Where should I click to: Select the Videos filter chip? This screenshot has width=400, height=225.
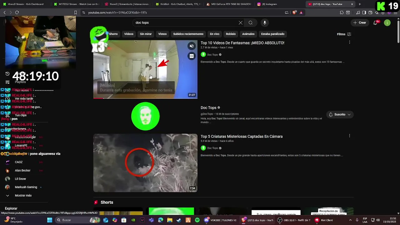pos(129,34)
